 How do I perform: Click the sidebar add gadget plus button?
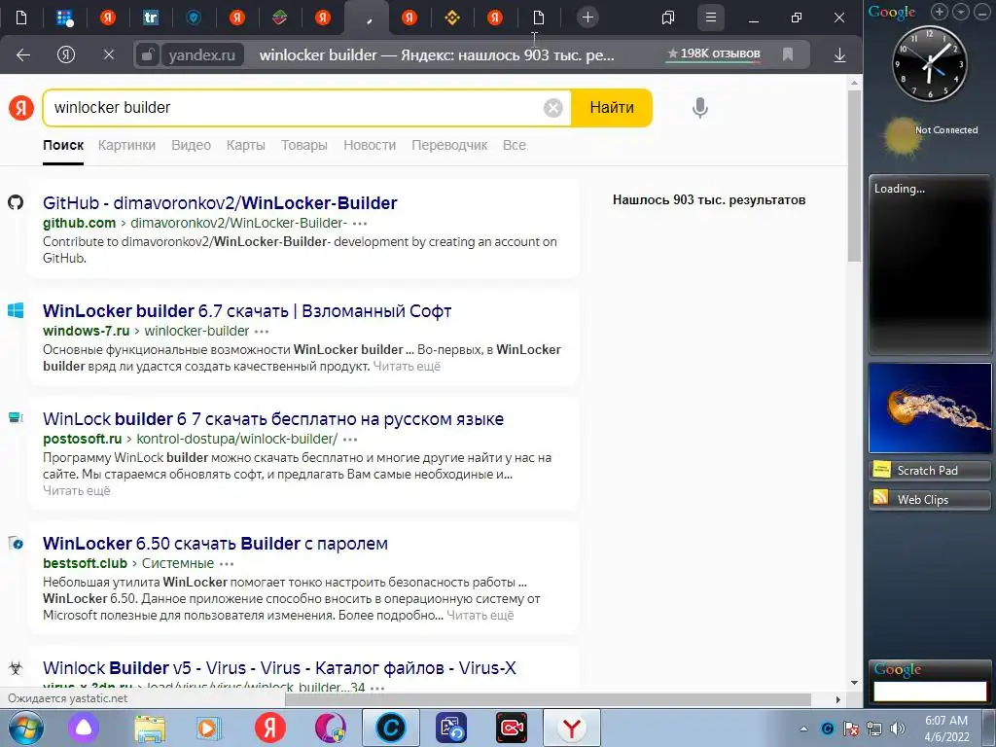pos(939,12)
